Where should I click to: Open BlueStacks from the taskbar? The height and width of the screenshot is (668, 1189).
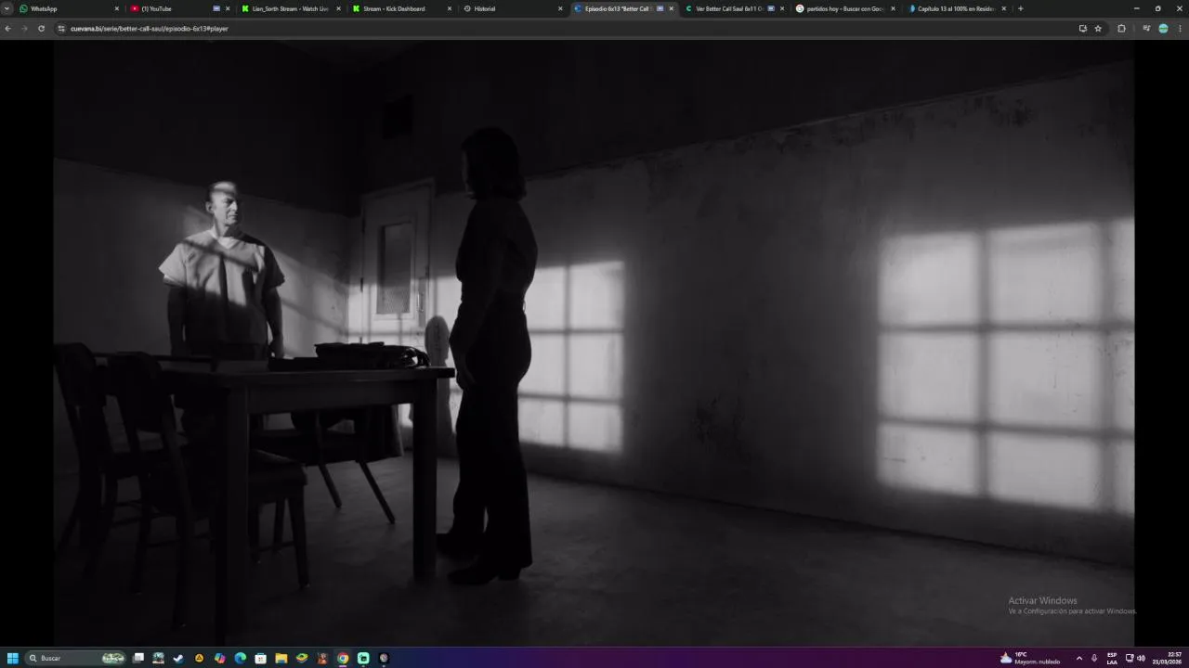(302, 658)
